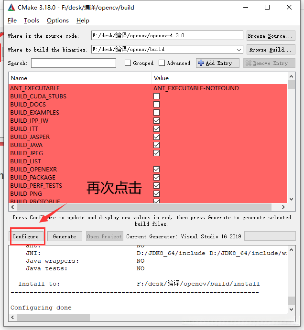Click the 'Java tests:' log line
Image resolution: width=304 pixels, height=330 pixels.
tap(85, 268)
